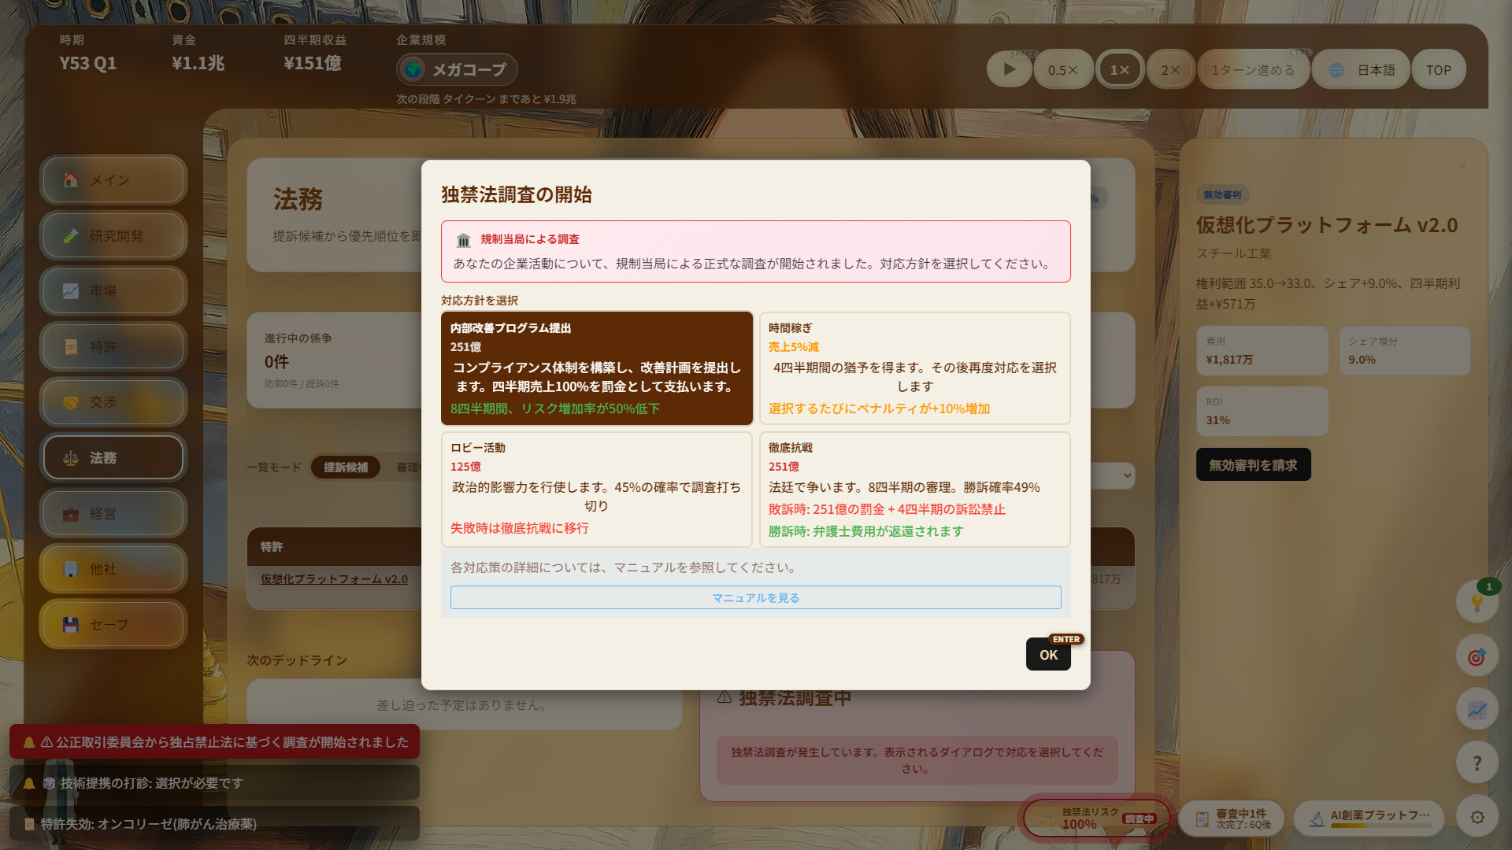Confirm the dialog with the OK button
The width and height of the screenshot is (1512, 850).
(1047, 654)
